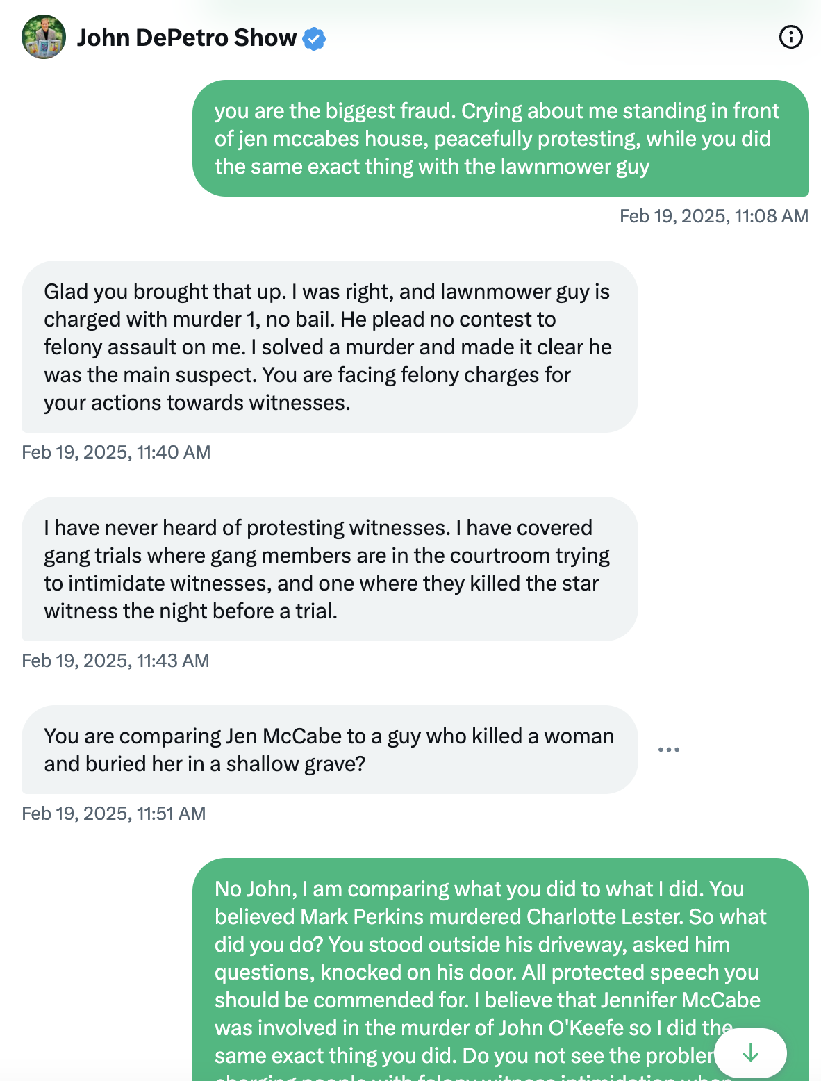Jump to latest messages with the down arrow
This screenshot has height=1081, width=821.
click(x=750, y=1053)
